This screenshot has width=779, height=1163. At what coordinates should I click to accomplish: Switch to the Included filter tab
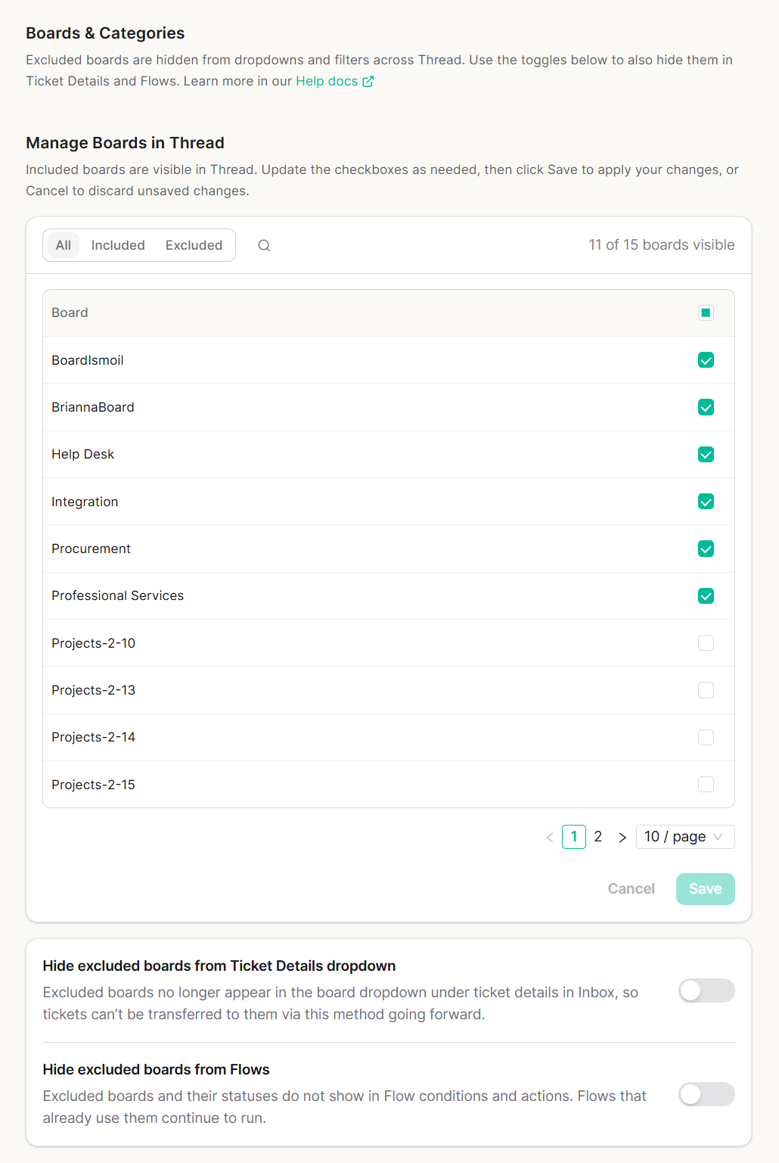coord(118,245)
